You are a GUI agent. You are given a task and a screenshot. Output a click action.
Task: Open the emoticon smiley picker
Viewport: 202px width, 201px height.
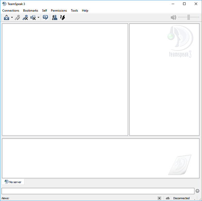[198, 191]
